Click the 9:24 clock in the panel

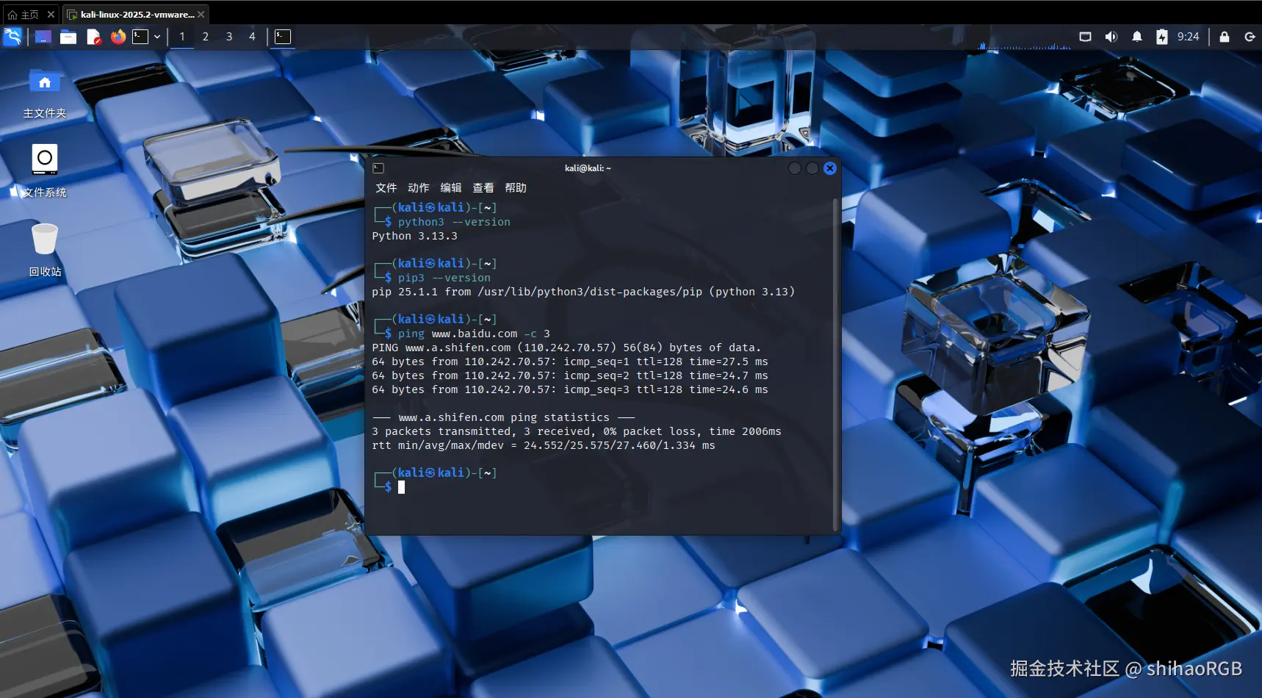tap(1188, 37)
